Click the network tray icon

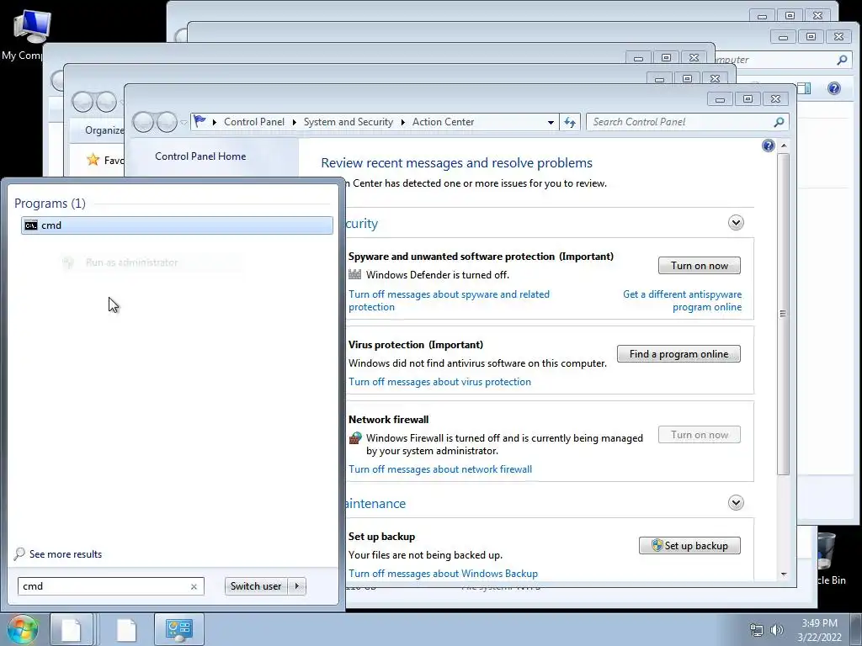tap(757, 630)
